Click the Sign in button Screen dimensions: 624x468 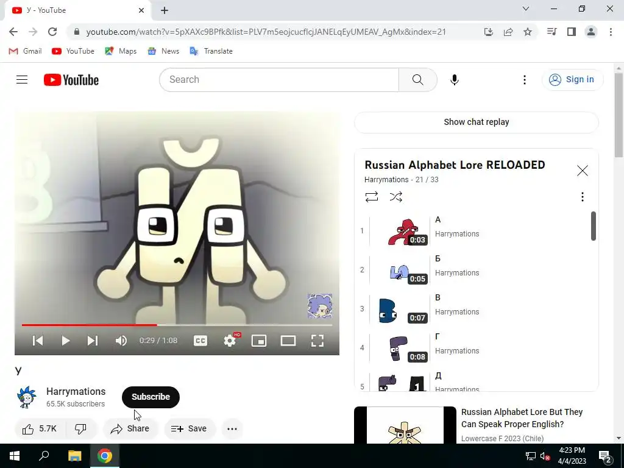click(572, 80)
